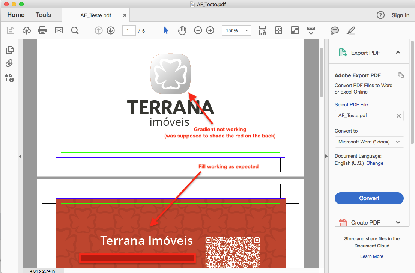This screenshot has height=273, width=415.
Task: Show page thumbnails panel
Action: click(10, 50)
